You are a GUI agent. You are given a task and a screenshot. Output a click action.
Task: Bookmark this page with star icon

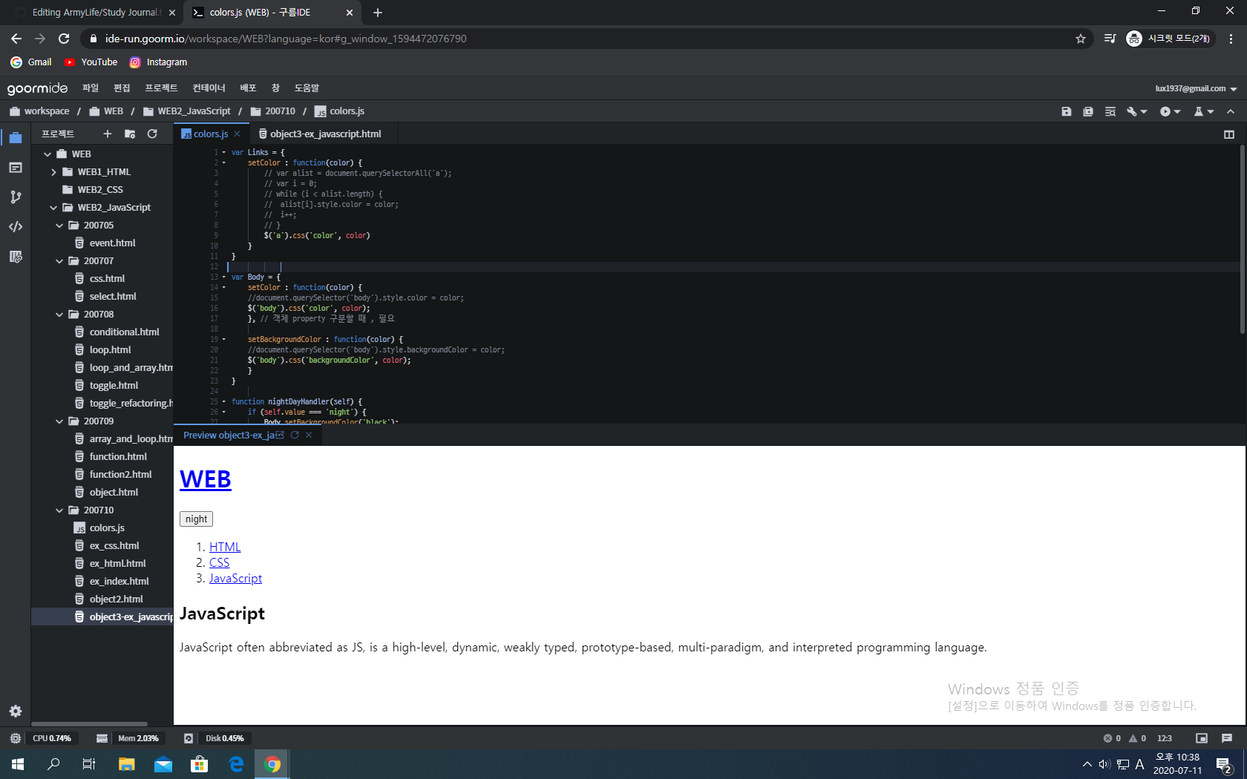1081,39
